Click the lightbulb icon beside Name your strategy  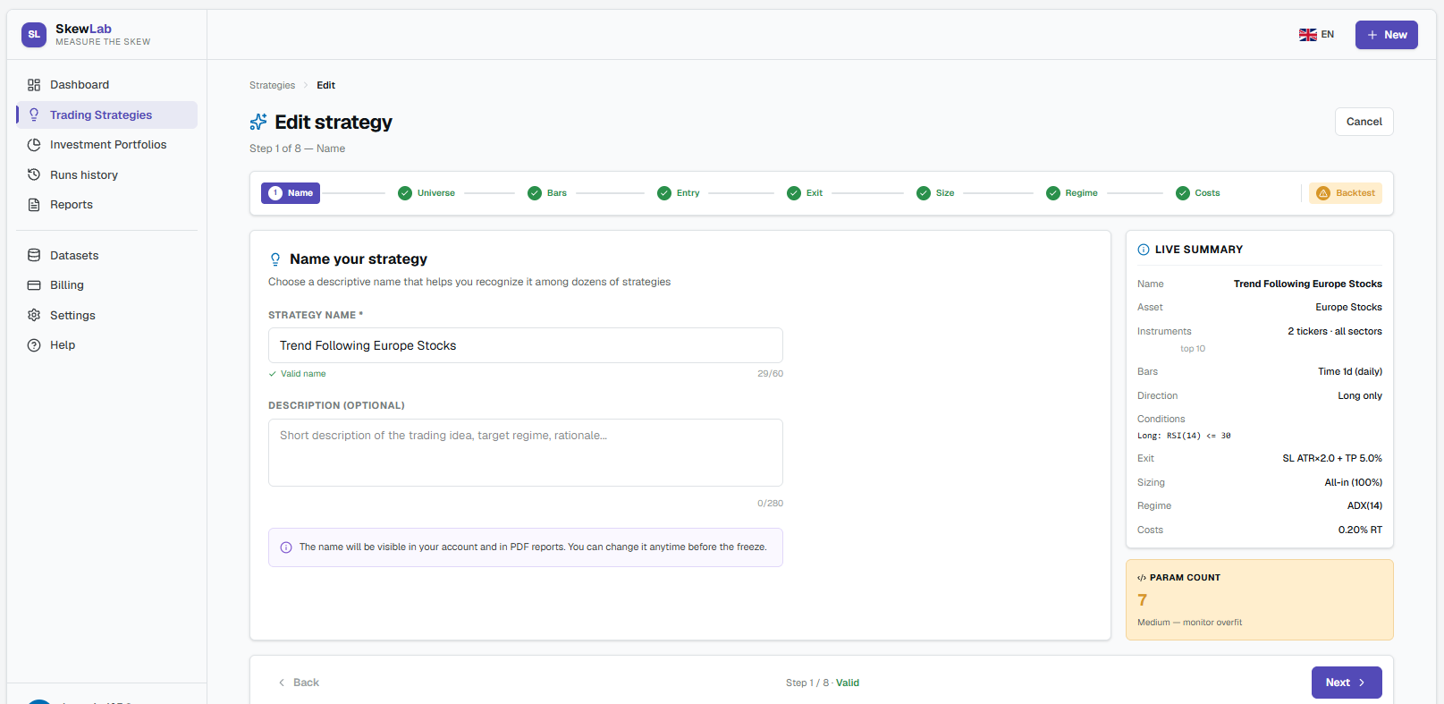(275, 259)
